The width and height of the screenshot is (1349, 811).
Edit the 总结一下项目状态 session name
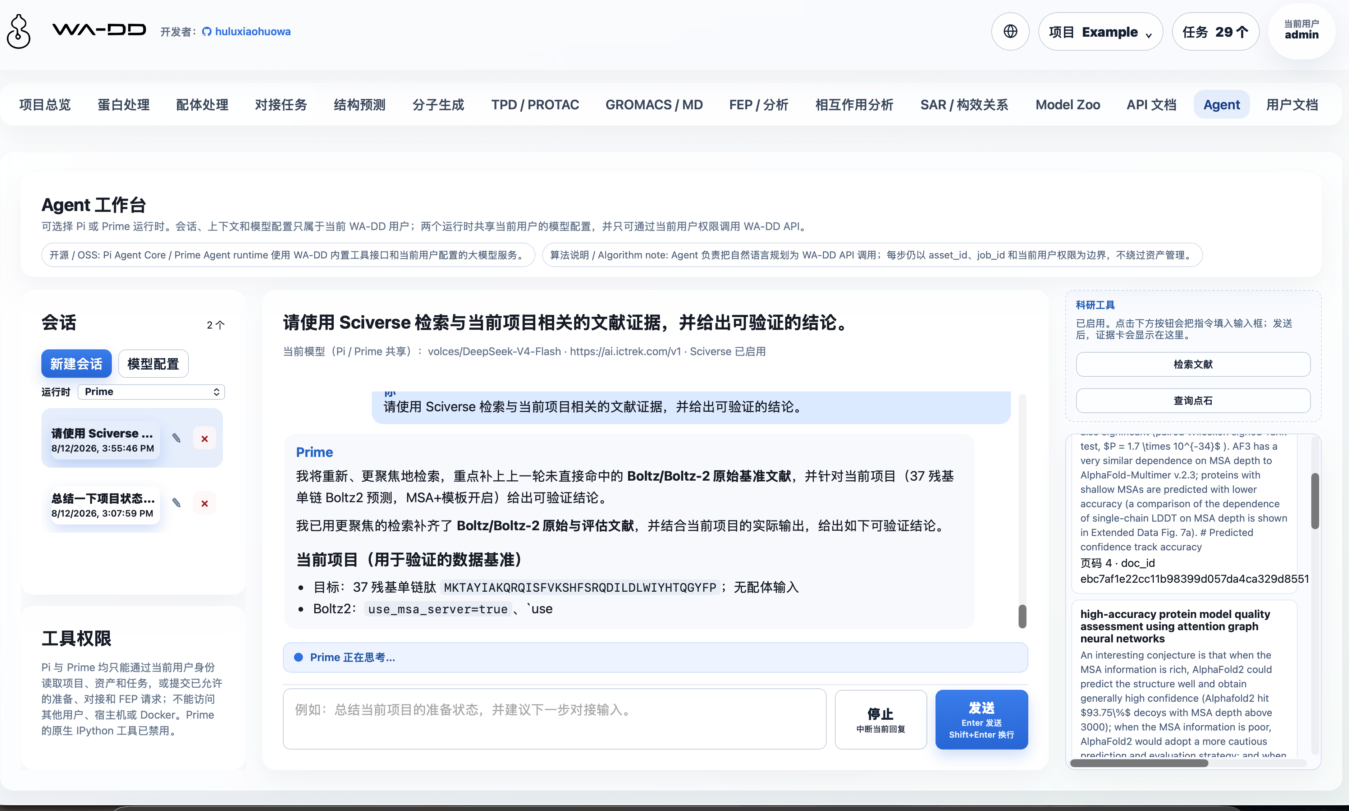tap(176, 503)
